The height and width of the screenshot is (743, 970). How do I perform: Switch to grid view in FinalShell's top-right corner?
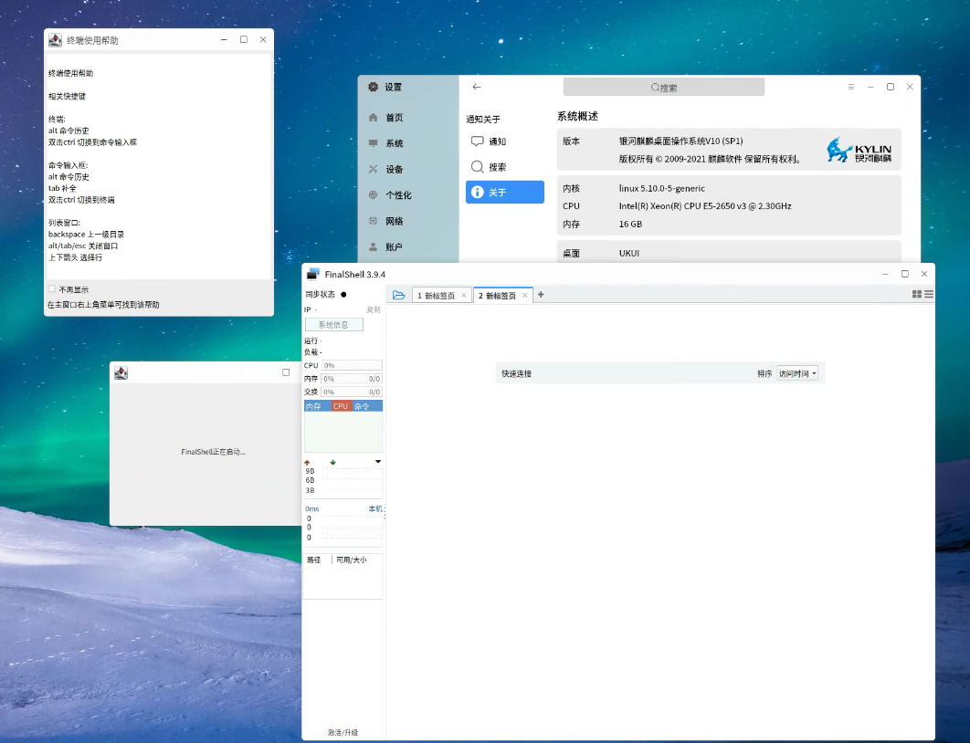point(917,294)
